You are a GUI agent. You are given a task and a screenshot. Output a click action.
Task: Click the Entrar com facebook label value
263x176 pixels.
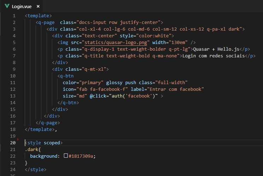click(175, 89)
